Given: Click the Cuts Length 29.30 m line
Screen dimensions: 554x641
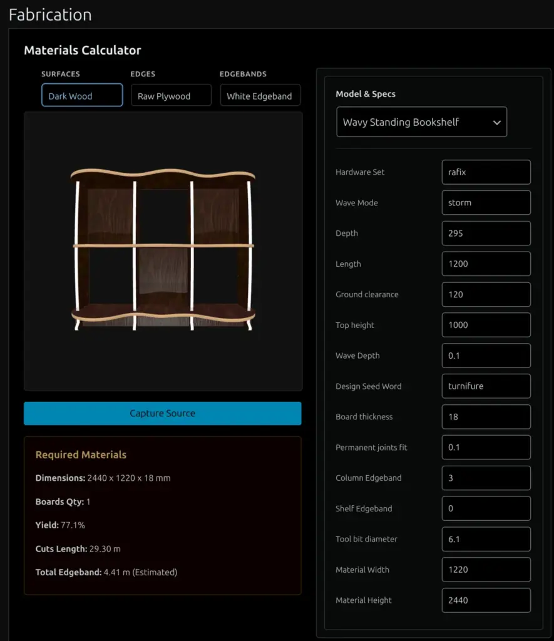Looking at the screenshot, I should [78, 548].
